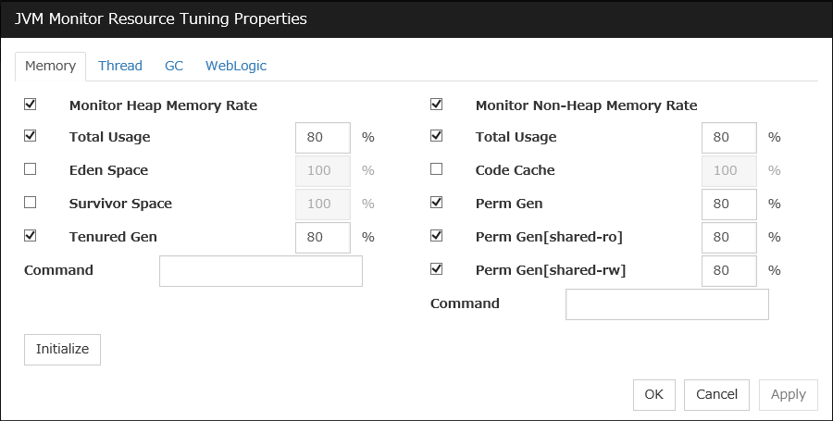Screen dimensions: 833x421
Task: Confirm settings with OK button
Action: click(654, 394)
